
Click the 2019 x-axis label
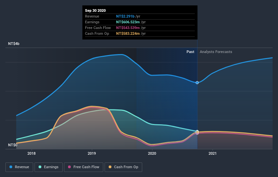[x=92, y=153]
